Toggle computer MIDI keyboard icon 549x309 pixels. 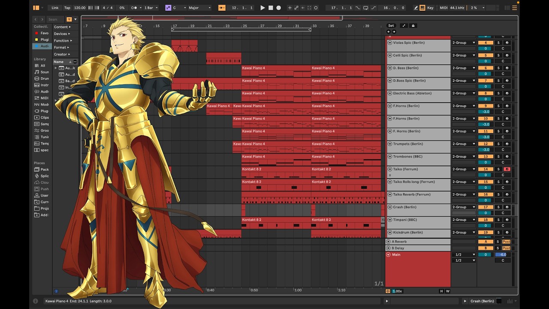click(422, 8)
